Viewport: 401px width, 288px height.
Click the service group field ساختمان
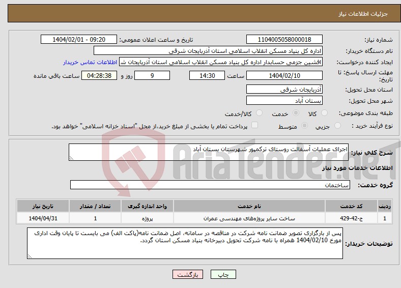coord(210,185)
